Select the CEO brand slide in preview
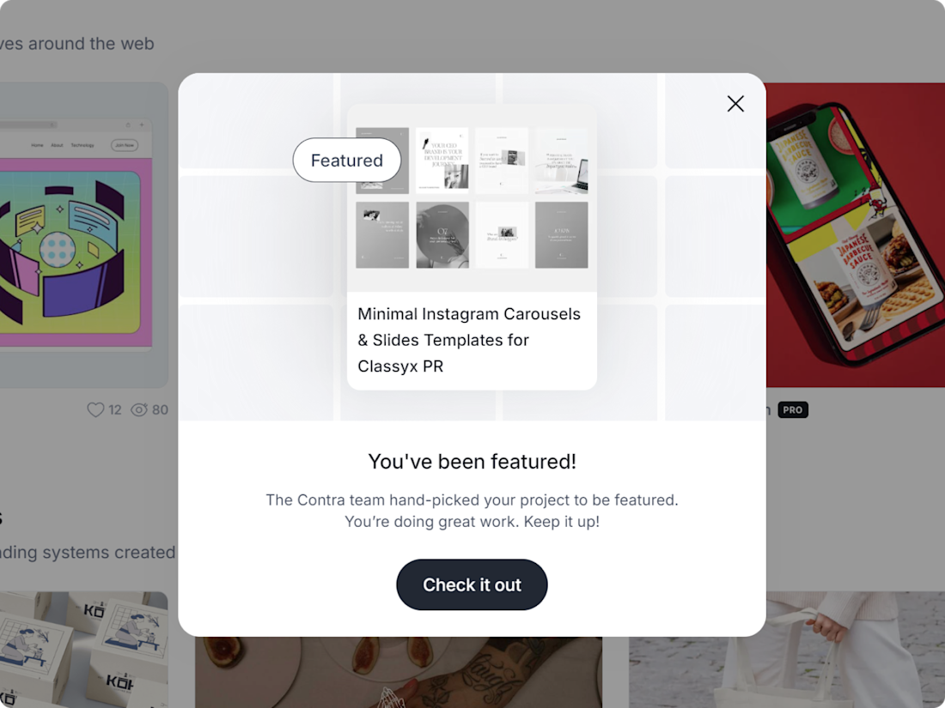Viewport: 945px width, 708px height. [442, 159]
